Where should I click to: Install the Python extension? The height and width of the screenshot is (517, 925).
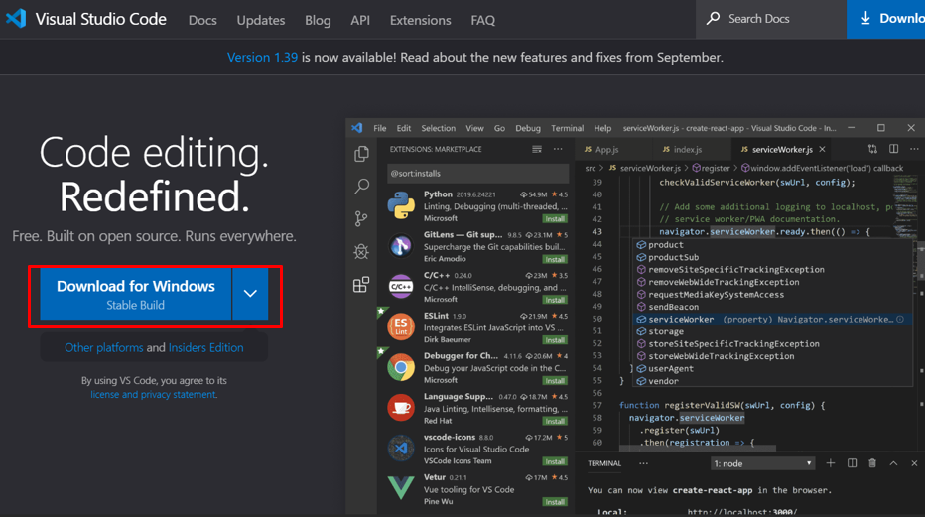coord(555,218)
